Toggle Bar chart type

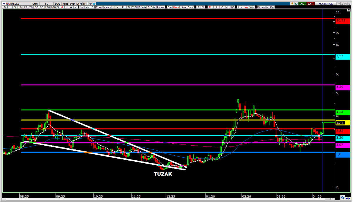[170, 7]
